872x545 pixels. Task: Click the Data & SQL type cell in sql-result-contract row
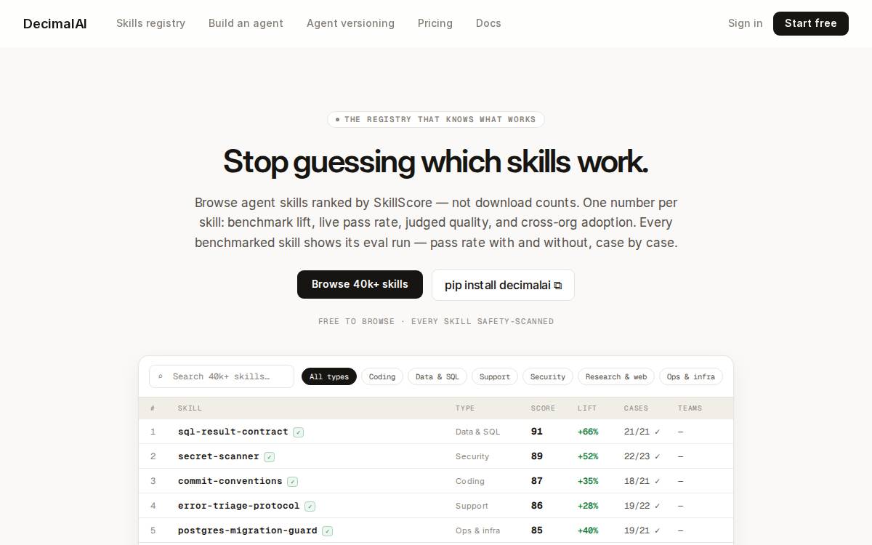tap(478, 432)
